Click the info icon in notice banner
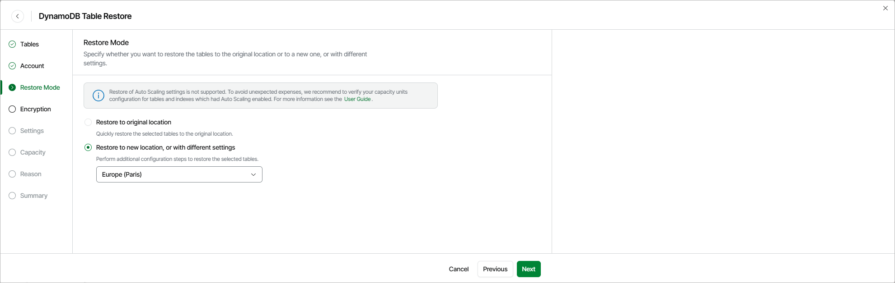This screenshot has width=895, height=283. [98, 96]
